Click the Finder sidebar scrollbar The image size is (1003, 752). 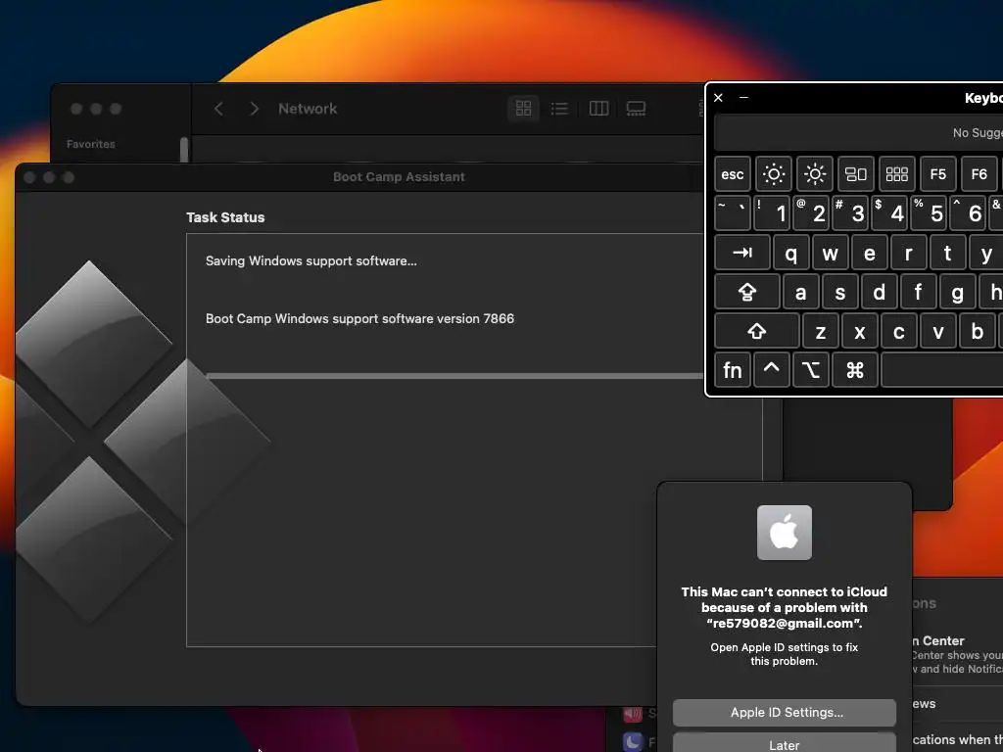(x=184, y=150)
